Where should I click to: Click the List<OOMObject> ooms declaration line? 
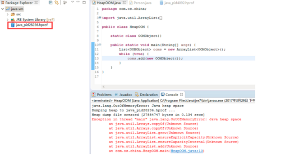point(172,49)
